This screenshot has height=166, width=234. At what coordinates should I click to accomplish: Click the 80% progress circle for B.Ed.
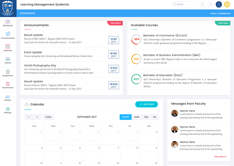pyautogui.click(x=136, y=79)
